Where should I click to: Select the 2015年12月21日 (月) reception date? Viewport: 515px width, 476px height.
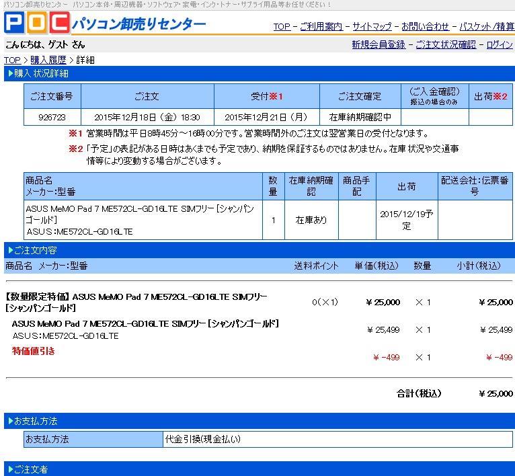[x=266, y=117]
